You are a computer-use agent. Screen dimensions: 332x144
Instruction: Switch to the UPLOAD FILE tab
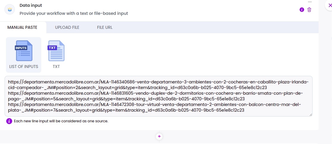[x=67, y=27]
